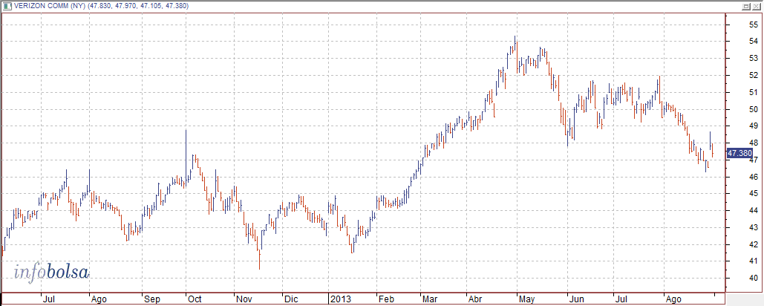
Task: Click the May month label
Action: pyautogui.click(x=528, y=299)
